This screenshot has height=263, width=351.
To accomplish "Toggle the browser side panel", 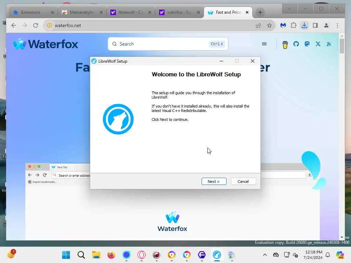I will pyautogui.click(x=315, y=25).
